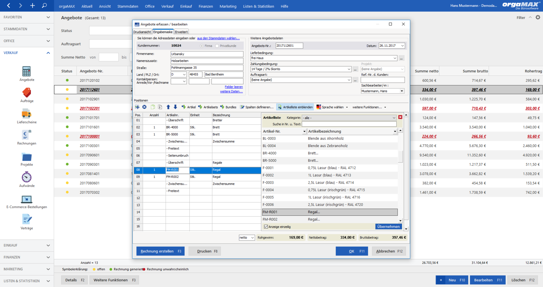
Task: Select the Privatkunde radio button
Action: click(x=217, y=46)
